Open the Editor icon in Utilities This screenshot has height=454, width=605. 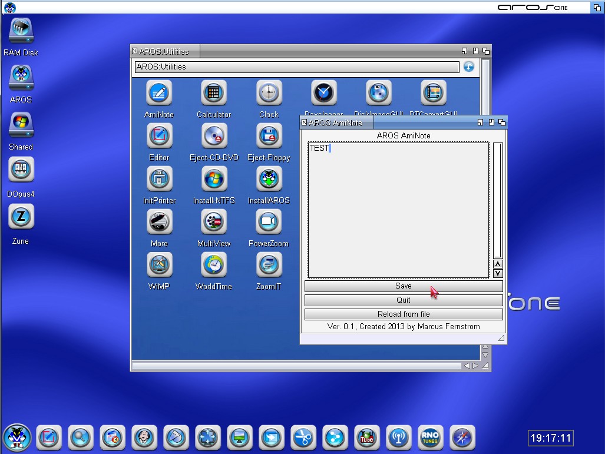(x=159, y=136)
